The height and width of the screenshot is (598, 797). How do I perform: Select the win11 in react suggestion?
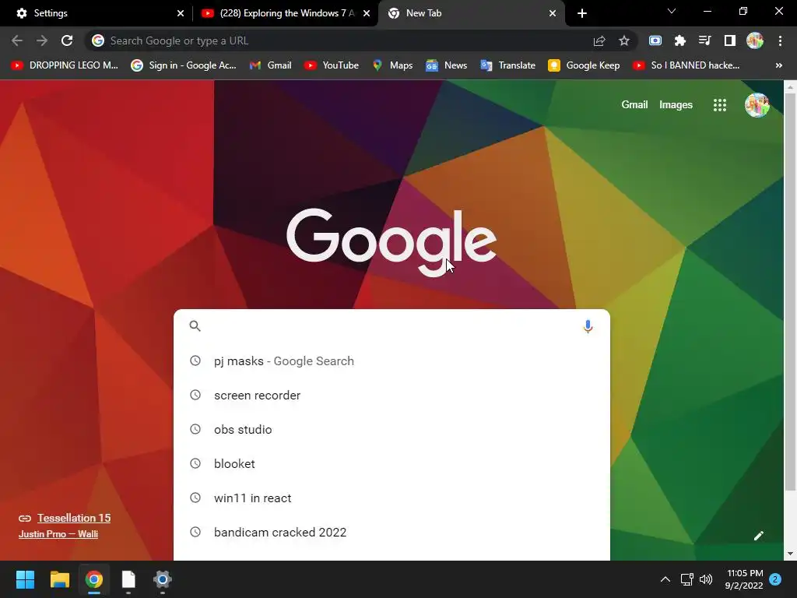coord(391,498)
